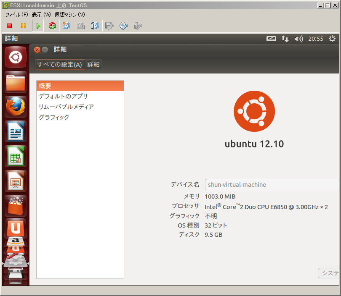Open the network indicator menu
The height and width of the screenshot is (296, 341).
[285, 39]
